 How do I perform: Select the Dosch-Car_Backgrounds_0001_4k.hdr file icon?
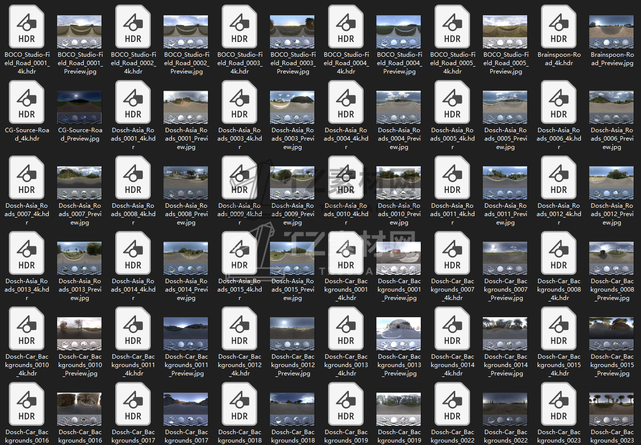pos(346,254)
